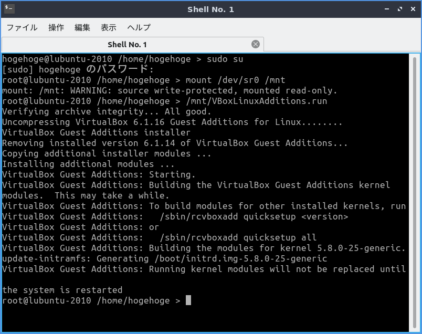The width and height of the screenshot is (422, 334).
Task: Click 'update-initramfs: Generating' line
Action: pos(164,258)
